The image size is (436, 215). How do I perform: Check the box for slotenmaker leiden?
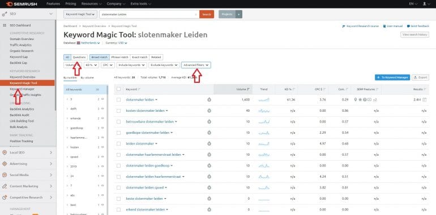(x=119, y=99)
